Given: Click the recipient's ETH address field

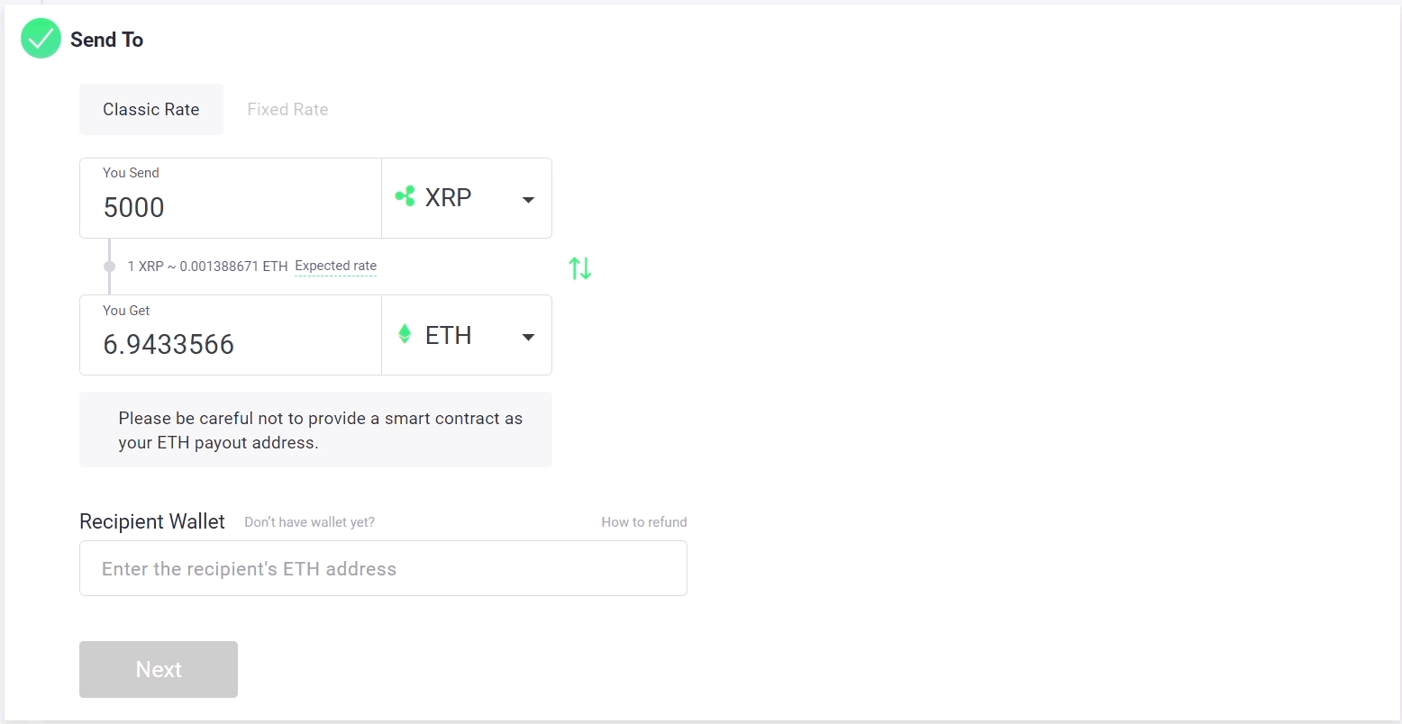Looking at the screenshot, I should coord(383,568).
